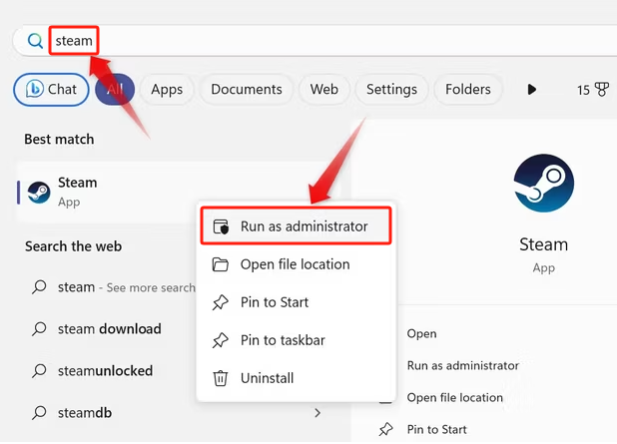
Task: Click the folder icon beside Open file location
Action: [x=221, y=264]
